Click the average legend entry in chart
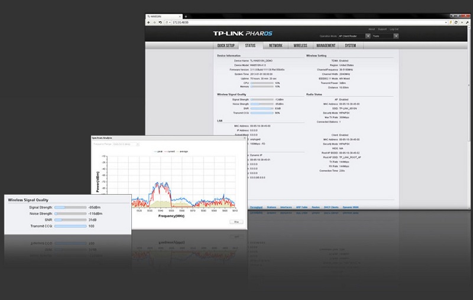The image size is (473, 300). (x=182, y=151)
